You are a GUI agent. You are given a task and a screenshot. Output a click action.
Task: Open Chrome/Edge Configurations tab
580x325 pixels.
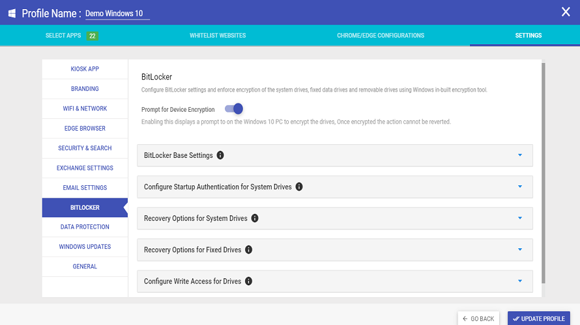click(x=381, y=36)
